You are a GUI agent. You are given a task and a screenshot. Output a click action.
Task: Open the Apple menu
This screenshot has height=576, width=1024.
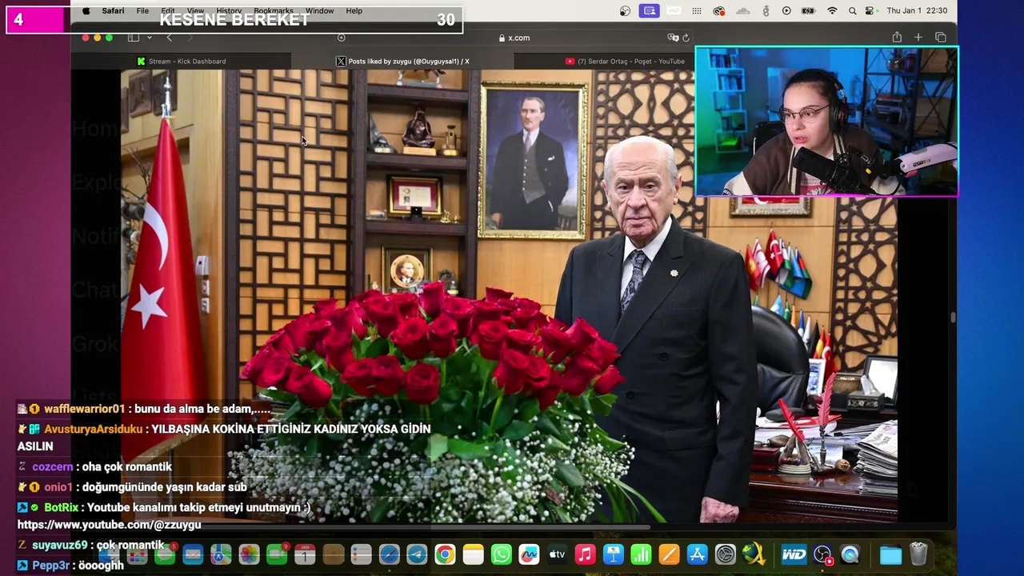(x=86, y=10)
